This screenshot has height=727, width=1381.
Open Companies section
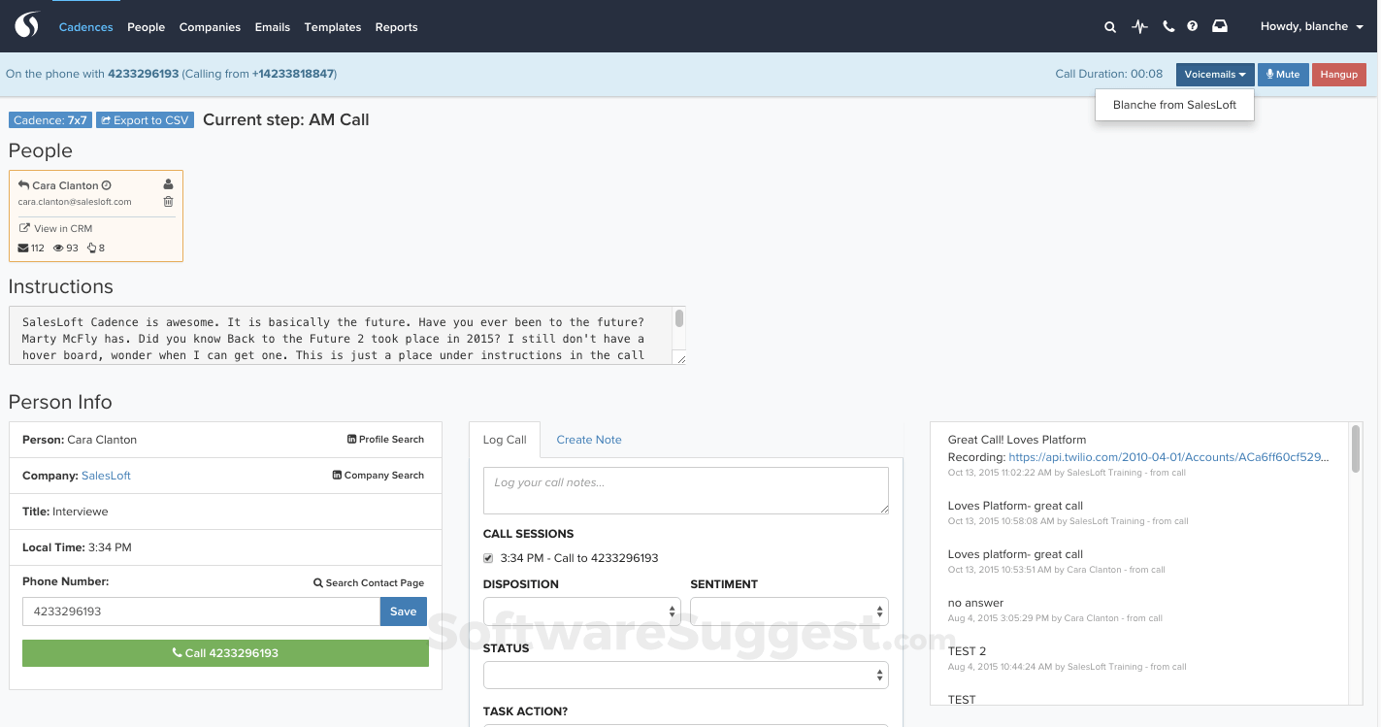[210, 27]
